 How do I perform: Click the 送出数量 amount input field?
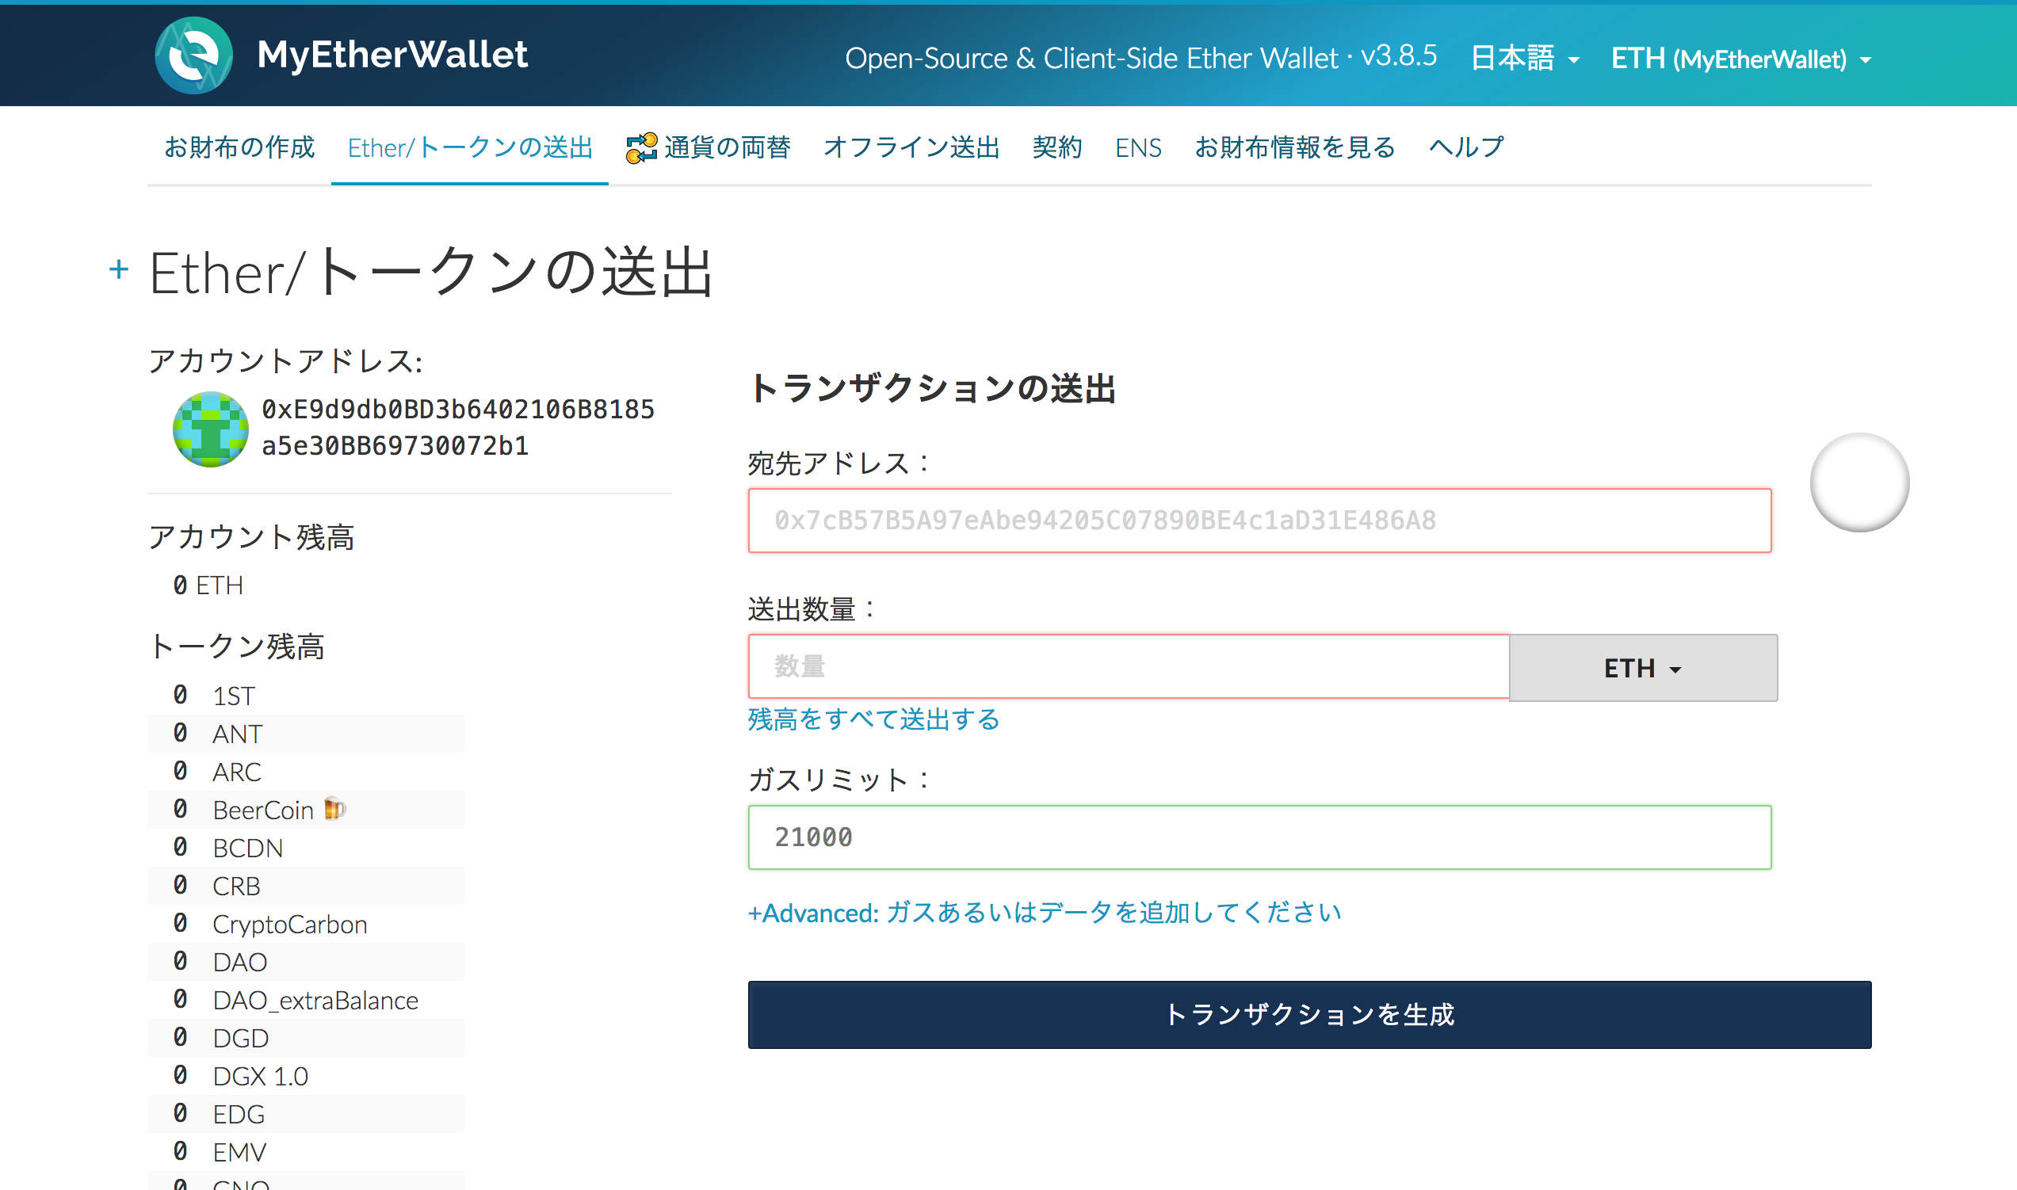click(x=1128, y=666)
